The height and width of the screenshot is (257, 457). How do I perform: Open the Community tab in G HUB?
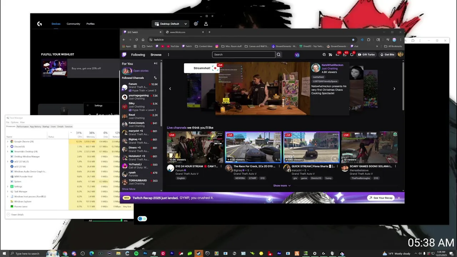tap(73, 24)
